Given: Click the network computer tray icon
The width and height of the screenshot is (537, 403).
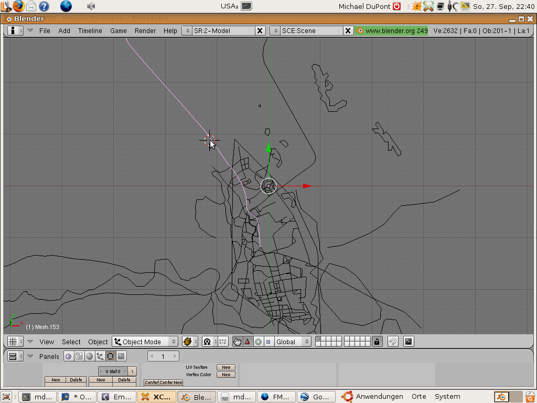Looking at the screenshot, I should coord(441,6).
